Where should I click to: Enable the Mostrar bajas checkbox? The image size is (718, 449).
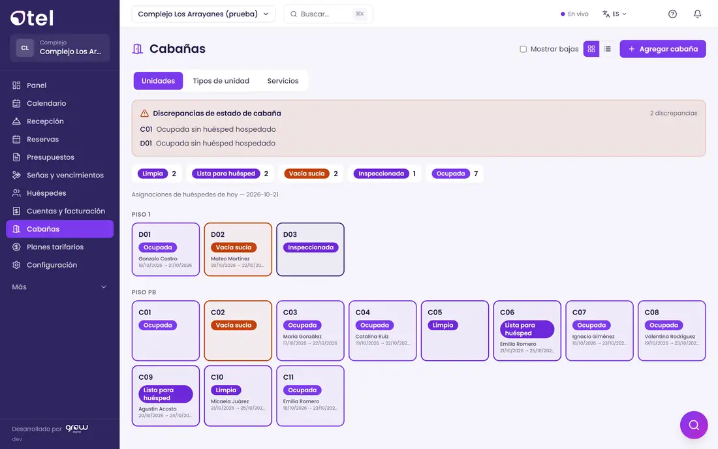523,49
